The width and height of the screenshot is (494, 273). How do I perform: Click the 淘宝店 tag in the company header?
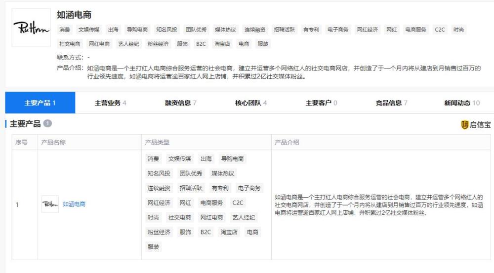point(222,44)
